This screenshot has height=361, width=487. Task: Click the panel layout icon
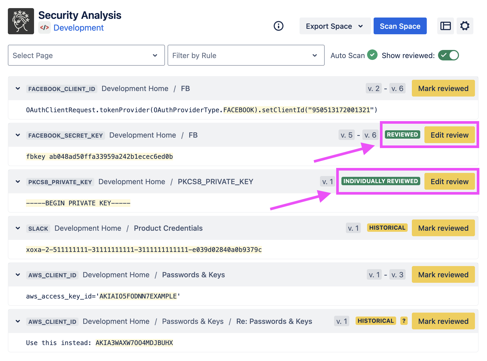[445, 26]
